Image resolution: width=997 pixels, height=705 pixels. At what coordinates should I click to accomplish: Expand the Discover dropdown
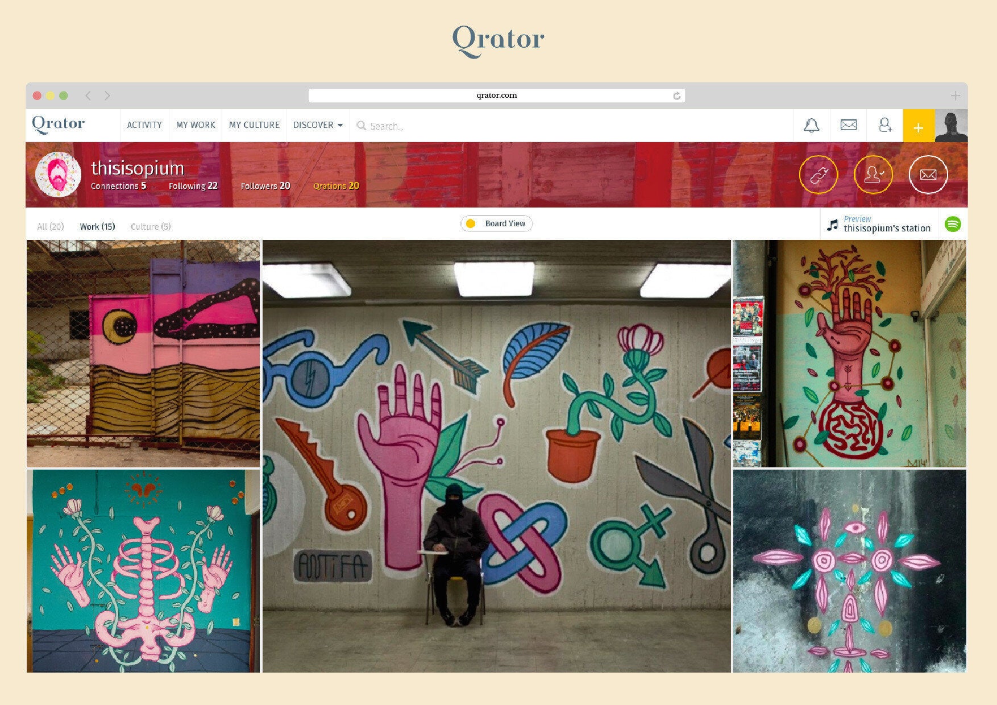pyautogui.click(x=318, y=125)
